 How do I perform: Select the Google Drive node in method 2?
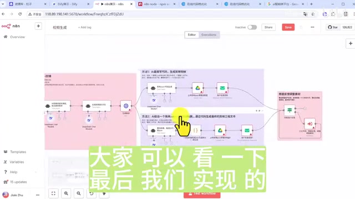click(x=220, y=130)
